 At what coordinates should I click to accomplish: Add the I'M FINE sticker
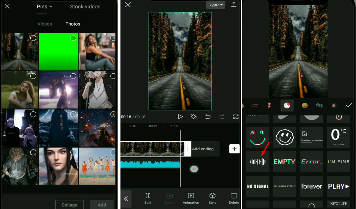(x=339, y=162)
